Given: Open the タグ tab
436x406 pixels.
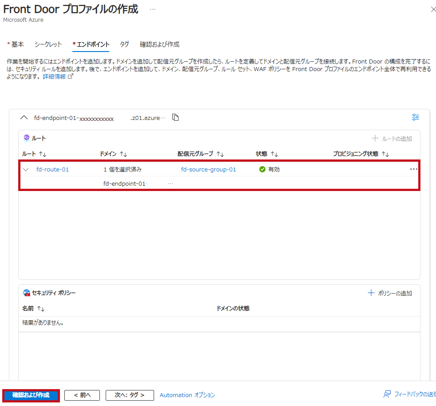Looking at the screenshot, I should pos(124,44).
